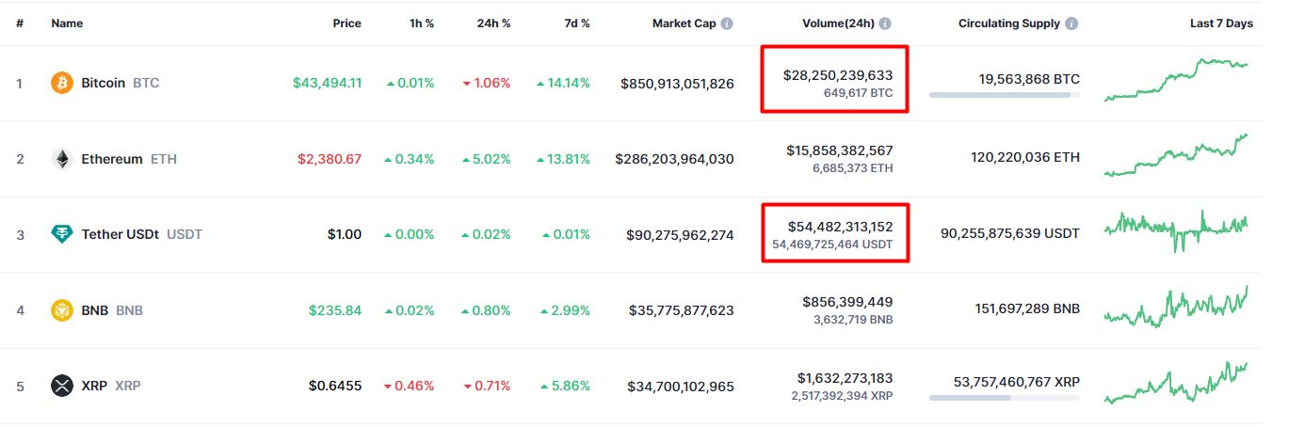Open the Bitcoin coin page link
The image size is (1304, 427).
tap(104, 83)
